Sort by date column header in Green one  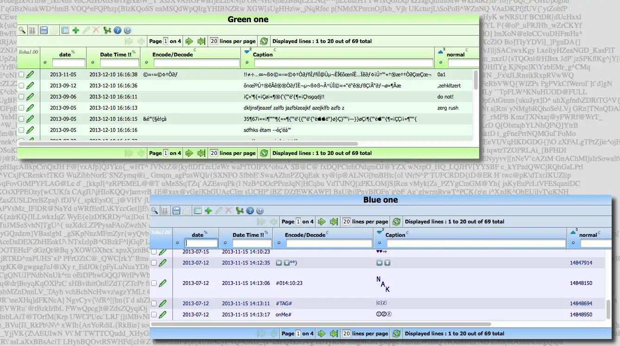click(x=65, y=55)
